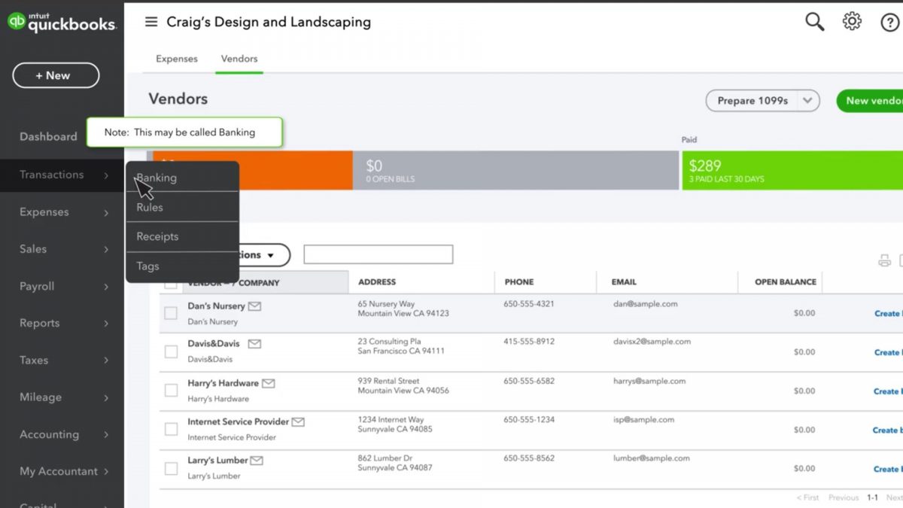Click the dan@sample.com email cell

[x=646, y=304]
